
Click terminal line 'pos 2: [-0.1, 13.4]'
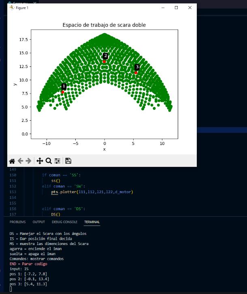(x=29, y=279)
